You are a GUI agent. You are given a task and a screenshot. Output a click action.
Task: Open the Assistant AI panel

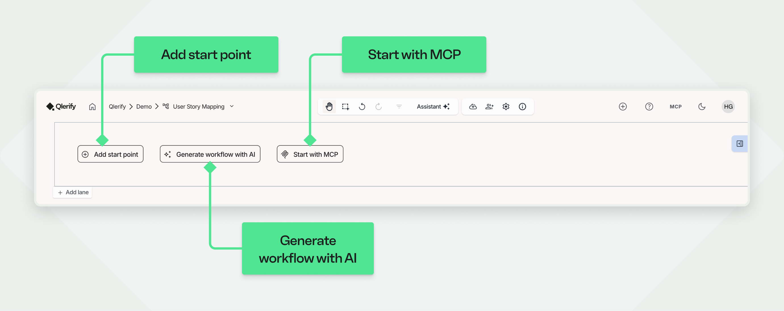[433, 107]
